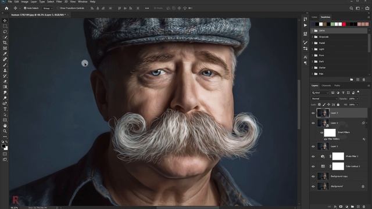The width and height of the screenshot is (372, 209).
Task: Open the Brush Settings panel icon
Action: point(305,42)
